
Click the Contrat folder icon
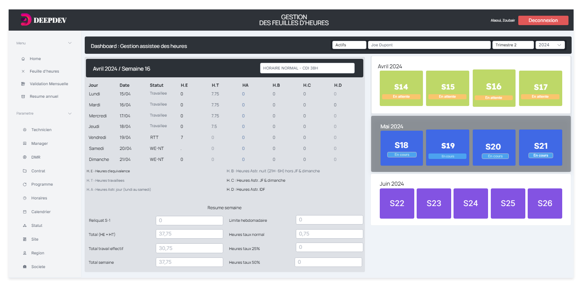coord(25,171)
